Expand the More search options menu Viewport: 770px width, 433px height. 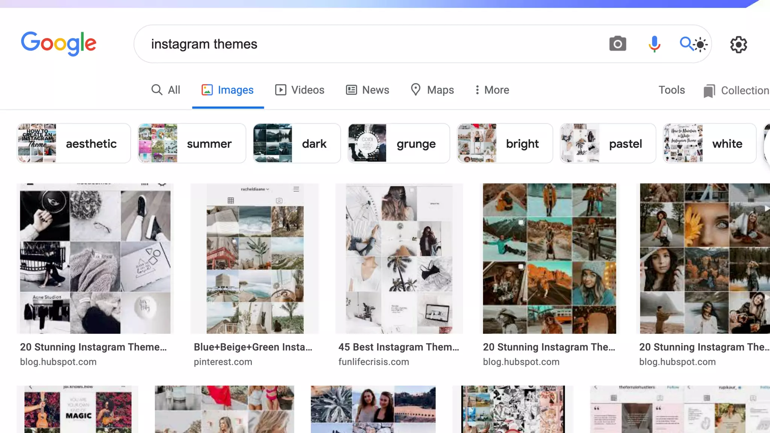(x=492, y=90)
